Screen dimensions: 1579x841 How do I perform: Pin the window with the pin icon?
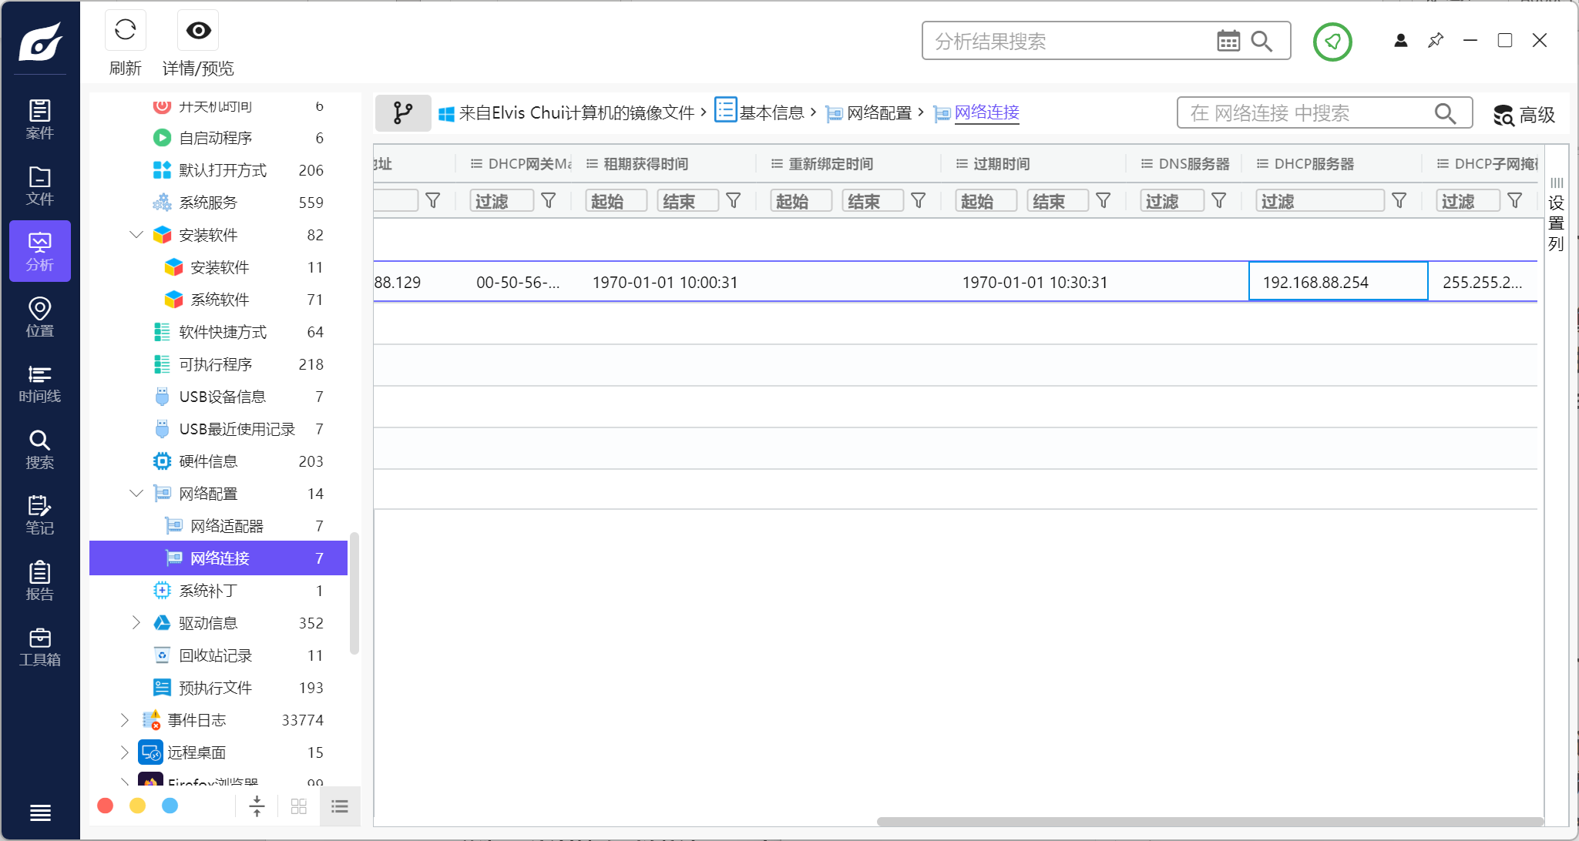point(1435,41)
